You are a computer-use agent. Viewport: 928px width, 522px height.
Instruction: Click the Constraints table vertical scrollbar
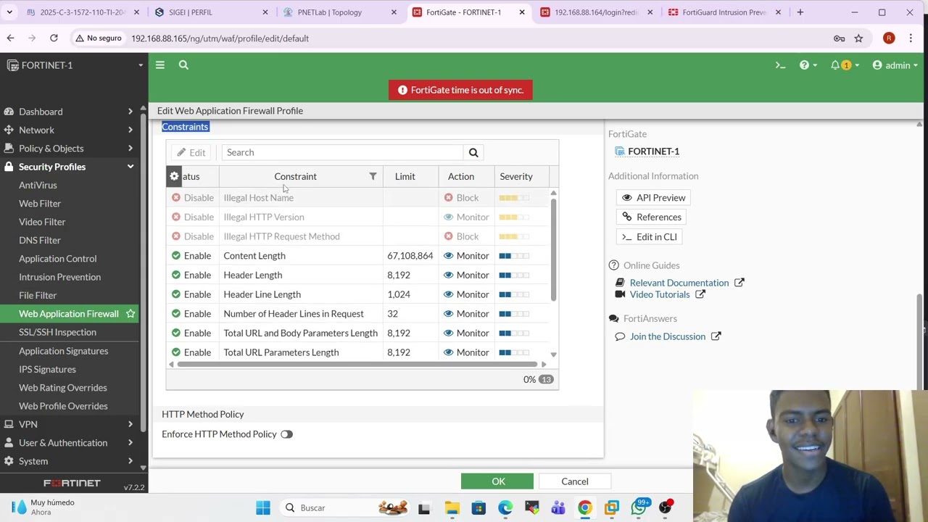coord(553,250)
